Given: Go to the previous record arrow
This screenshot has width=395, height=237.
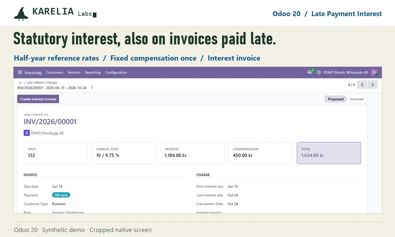Looking at the screenshot, I should 362,85.
